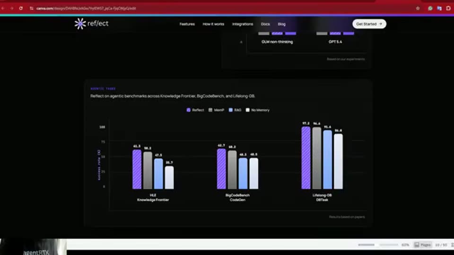Click the purple Reflect bar in HLE group

click(x=137, y=170)
